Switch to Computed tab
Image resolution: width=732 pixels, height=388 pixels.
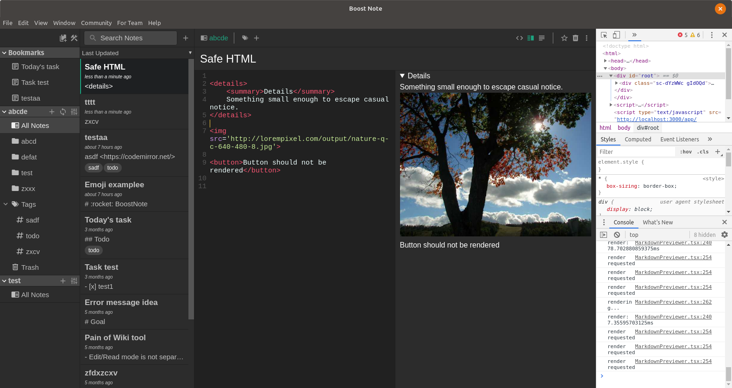tap(638, 139)
